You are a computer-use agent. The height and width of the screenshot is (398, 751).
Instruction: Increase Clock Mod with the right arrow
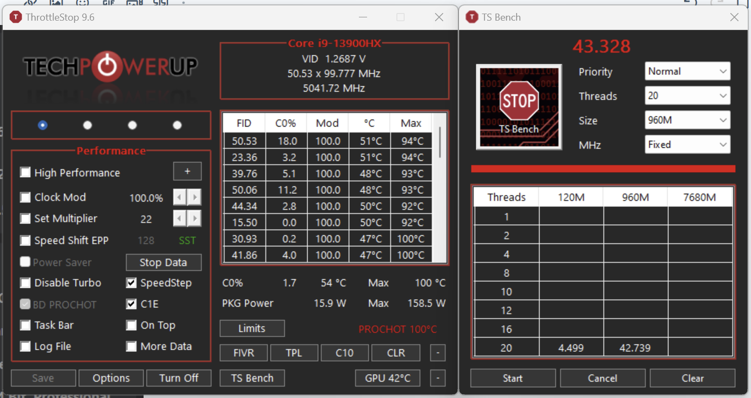(194, 197)
